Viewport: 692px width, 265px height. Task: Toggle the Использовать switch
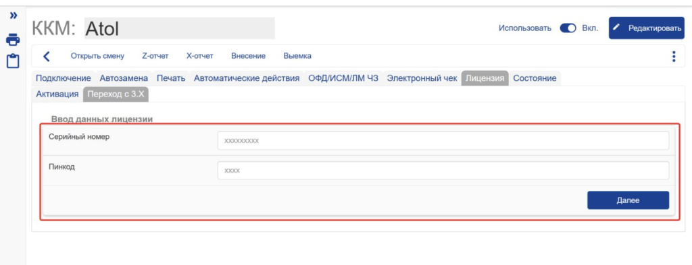click(568, 28)
